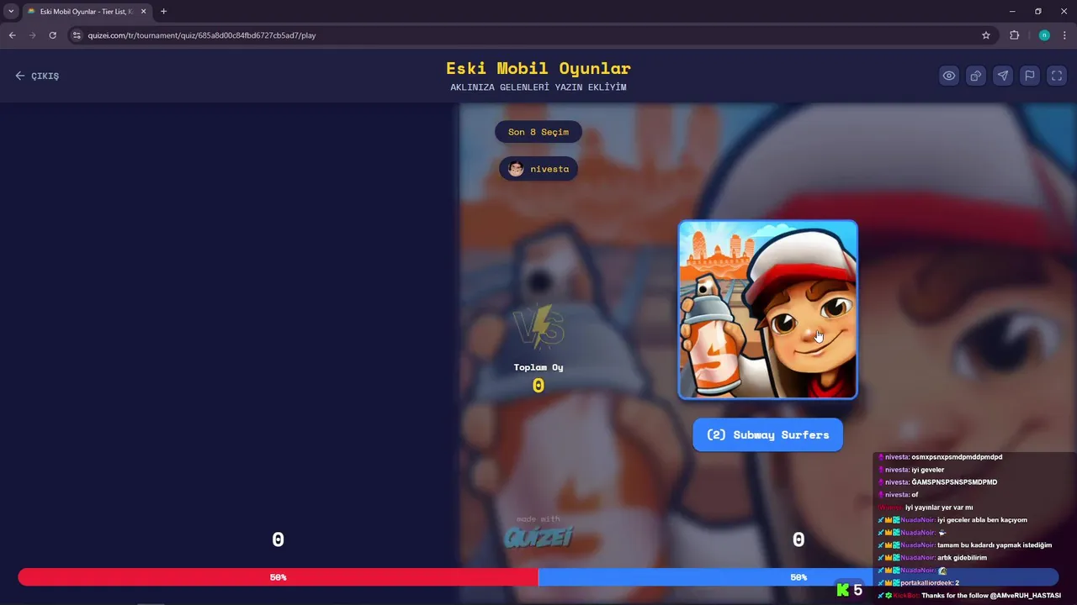
Task: Click the site info icon in address bar
Action: (x=77, y=35)
